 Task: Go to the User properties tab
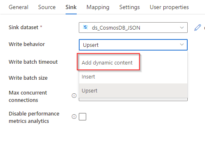169,7
